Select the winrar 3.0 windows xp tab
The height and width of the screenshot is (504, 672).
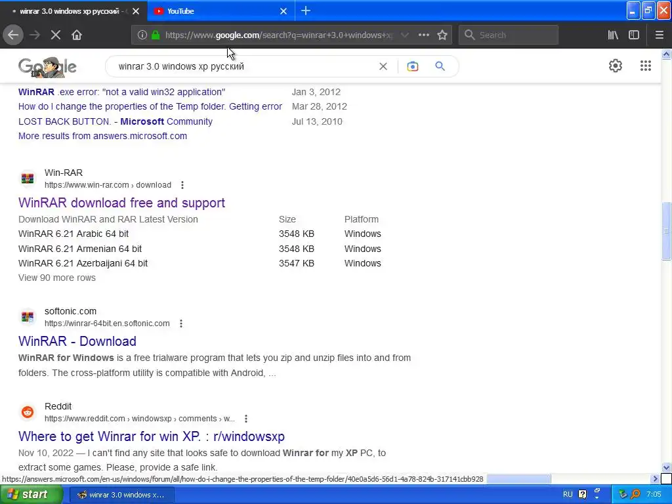pyautogui.click(x=73, y=11)
